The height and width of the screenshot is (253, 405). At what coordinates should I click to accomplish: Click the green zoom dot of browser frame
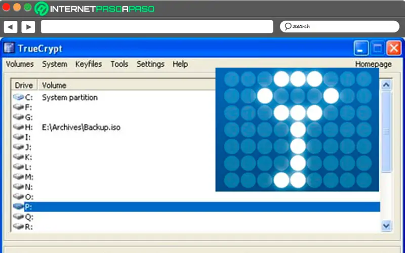28,7
